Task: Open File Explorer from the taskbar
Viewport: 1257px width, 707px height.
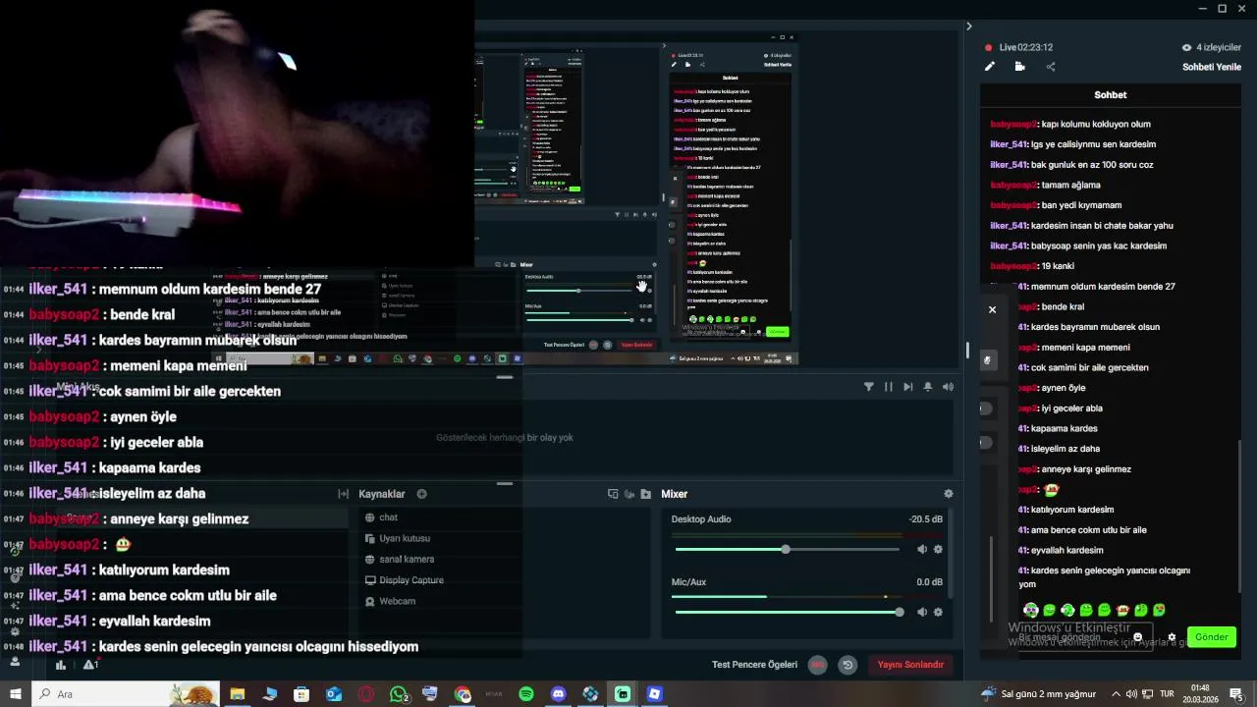Action: point(238,694)
